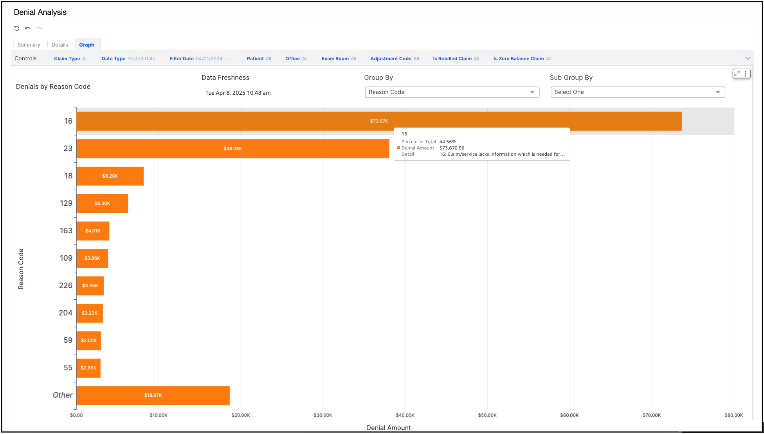This screenshot has width=764, height=434.
Task: Click the reset icon under the title
Action: (17, 28)
